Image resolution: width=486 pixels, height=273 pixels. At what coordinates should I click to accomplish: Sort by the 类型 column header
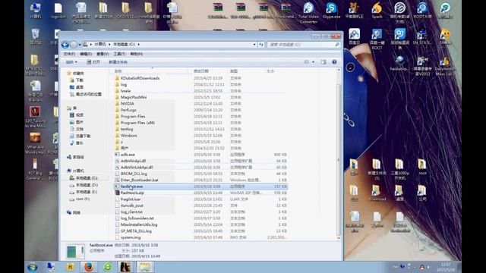pos(234,71)
